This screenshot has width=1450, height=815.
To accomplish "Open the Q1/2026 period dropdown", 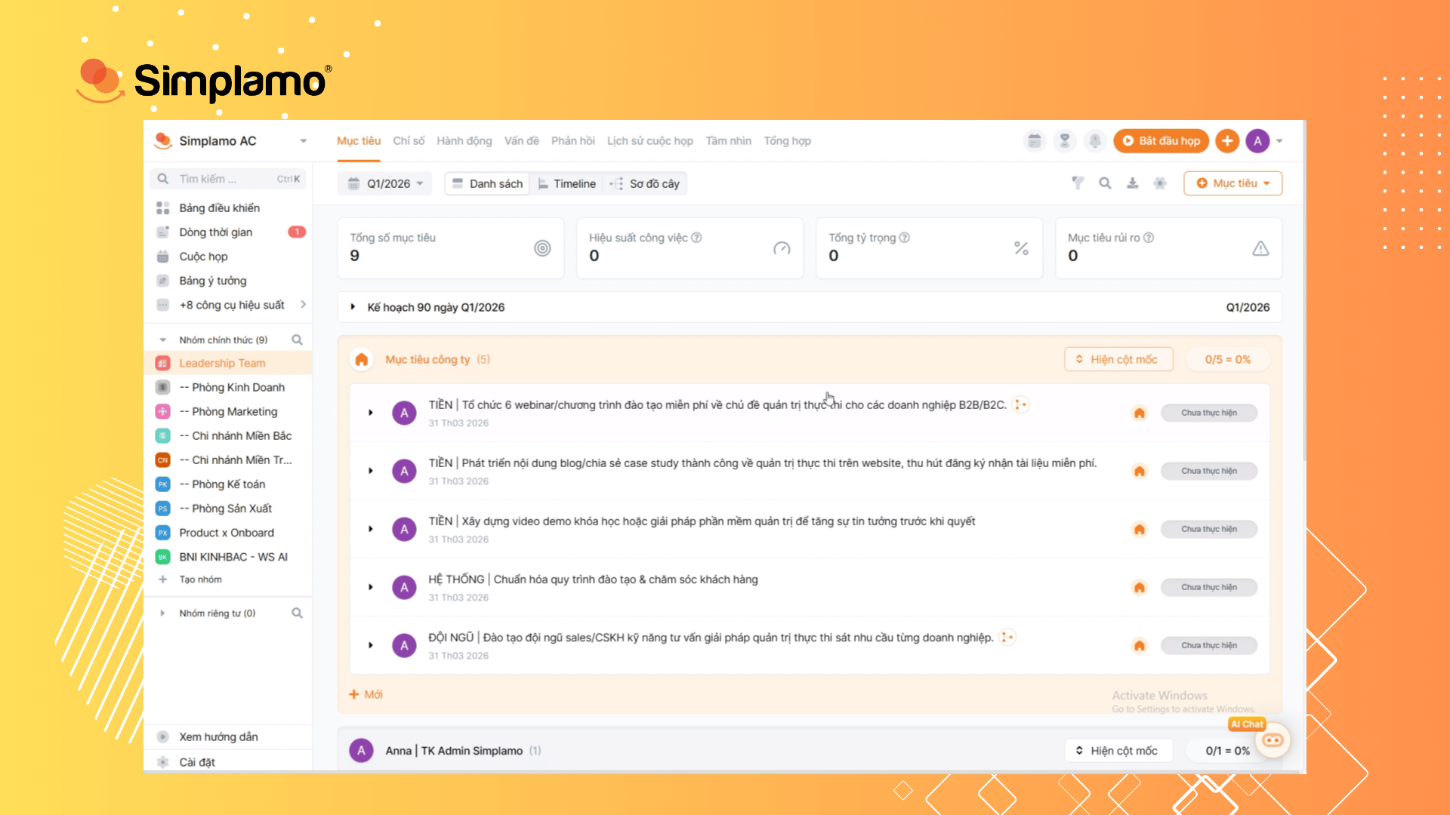I will point(385,184).
